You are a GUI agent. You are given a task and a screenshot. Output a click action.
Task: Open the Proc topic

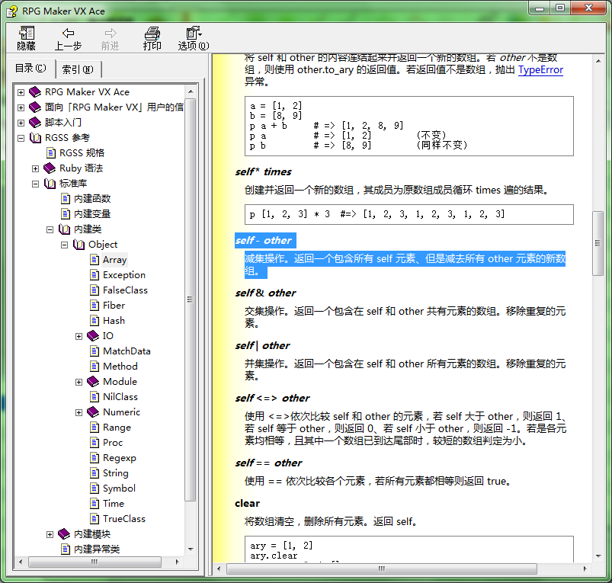click(113, 443)
